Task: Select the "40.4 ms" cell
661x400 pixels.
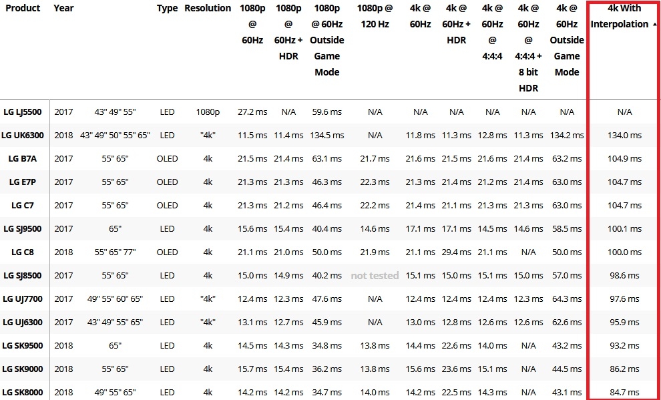Action: (x=327, y=229)
